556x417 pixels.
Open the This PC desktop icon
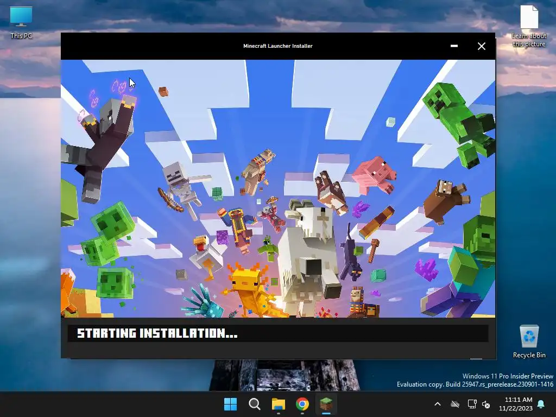(21, 22)
